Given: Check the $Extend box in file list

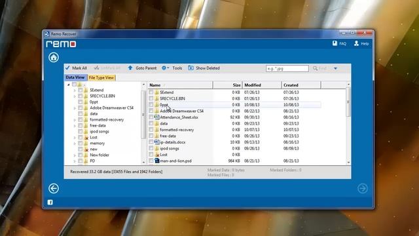Looking at the screenshot, I should pos(151,92).
